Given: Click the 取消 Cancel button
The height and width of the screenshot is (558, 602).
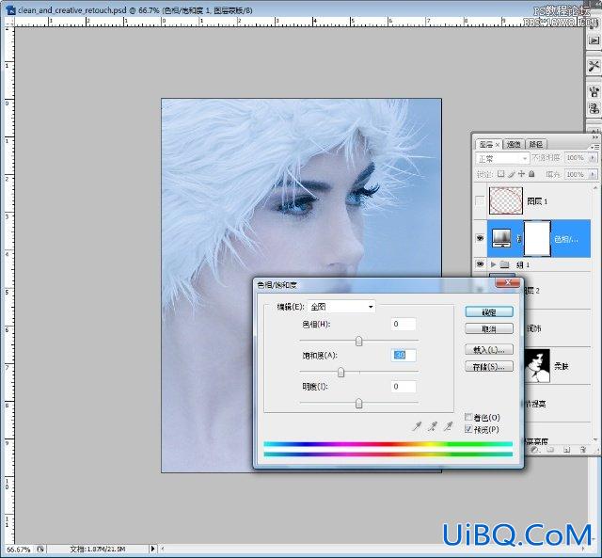Looking at the screenshot, I should 489,329.
